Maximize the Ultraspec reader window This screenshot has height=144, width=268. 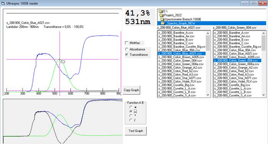[x=254, y=3]
